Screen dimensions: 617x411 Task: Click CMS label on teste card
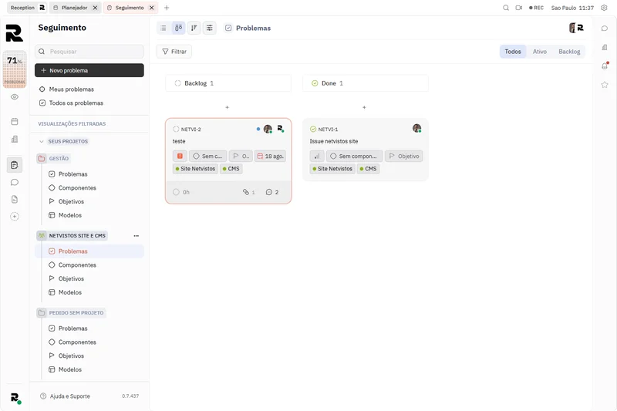[231, 169]
